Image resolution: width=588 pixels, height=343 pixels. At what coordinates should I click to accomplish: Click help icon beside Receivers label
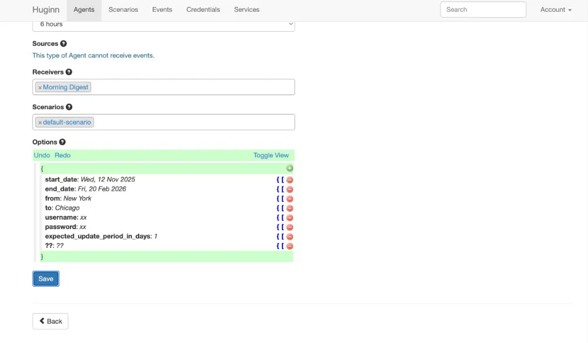69,72
